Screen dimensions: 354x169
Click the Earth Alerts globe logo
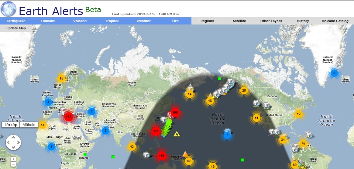click(x=8, y=9)
